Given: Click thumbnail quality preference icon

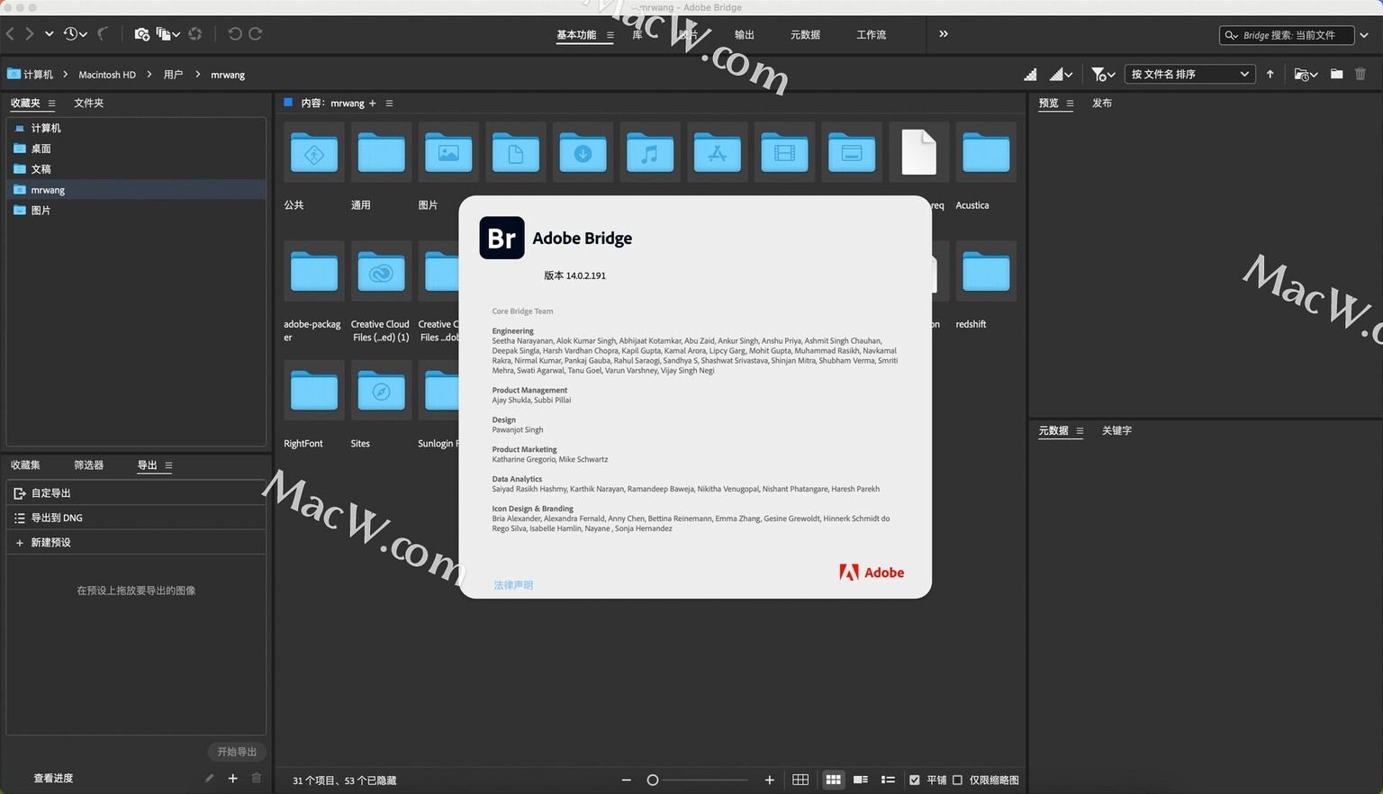Looking at the screenshot, I should pos(1030,75).
